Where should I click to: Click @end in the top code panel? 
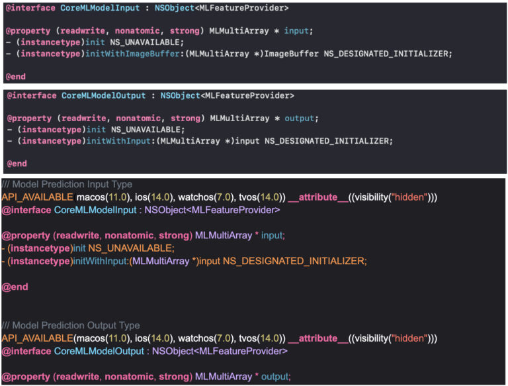click(x=16, y=76)
